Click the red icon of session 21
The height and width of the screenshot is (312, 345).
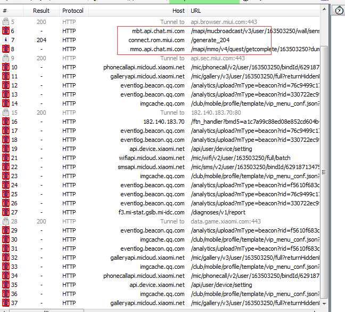6,157
